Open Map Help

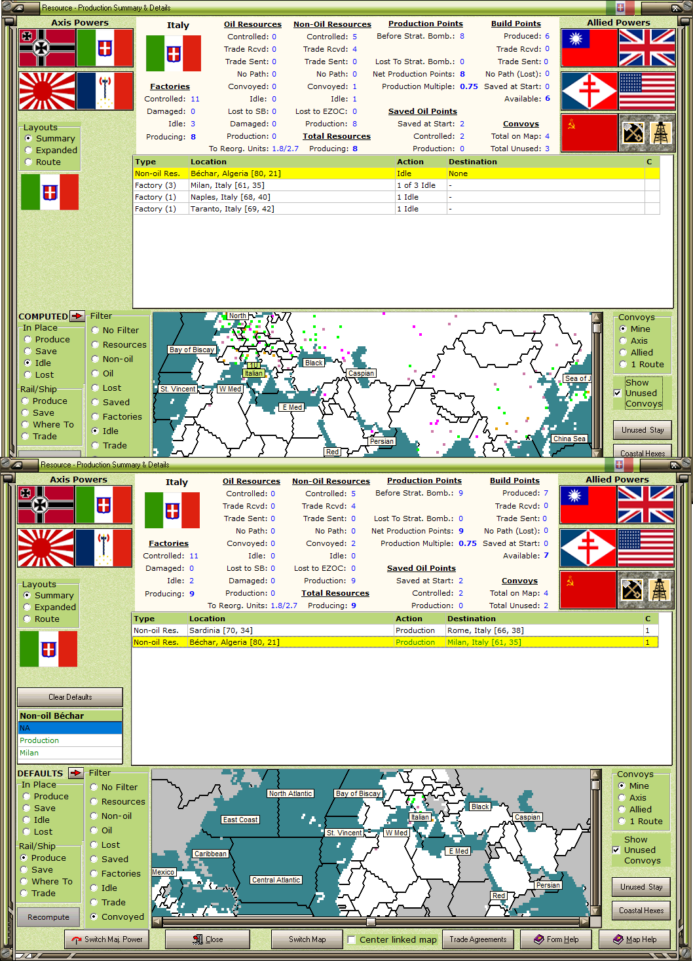tap(635, 939)
